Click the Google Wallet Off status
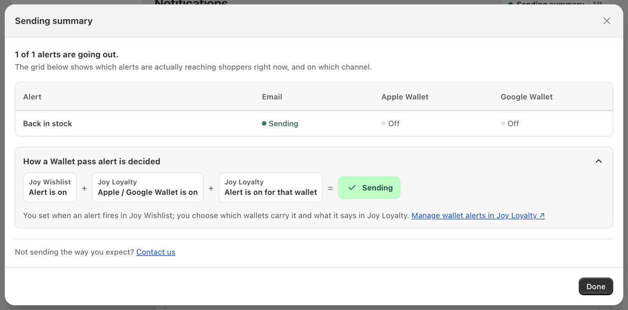The width and height of the screenshot is (628, 310). click(x=509, y=124)
